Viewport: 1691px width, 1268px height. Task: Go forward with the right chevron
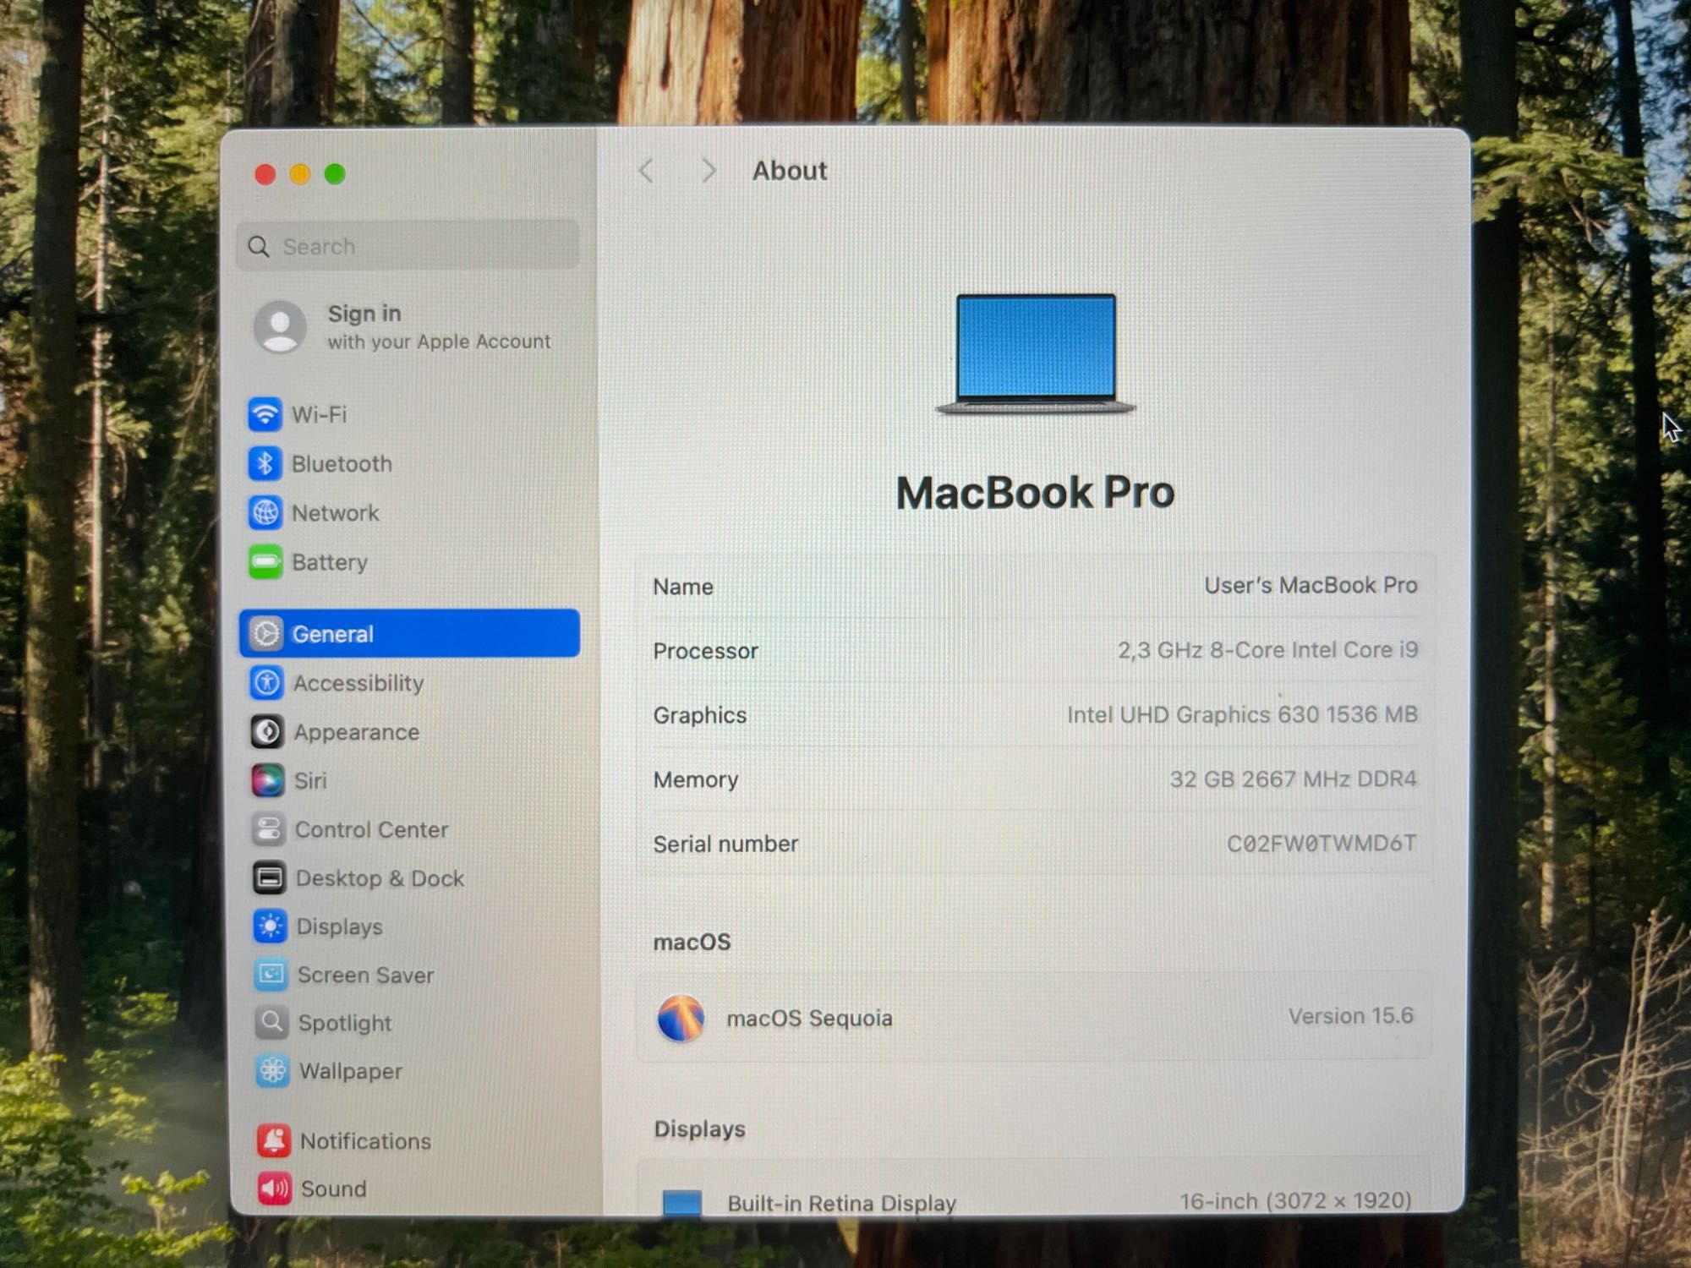pos(709,172)
